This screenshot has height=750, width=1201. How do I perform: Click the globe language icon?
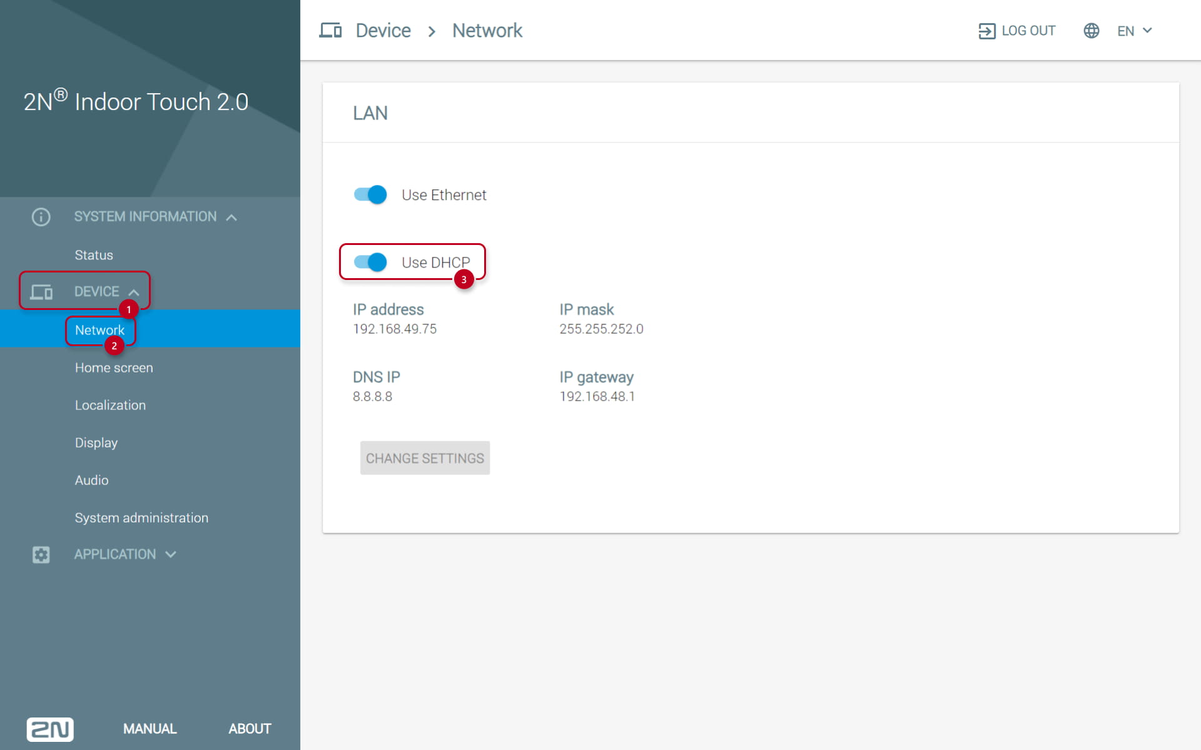click(x=1092, y=31)
